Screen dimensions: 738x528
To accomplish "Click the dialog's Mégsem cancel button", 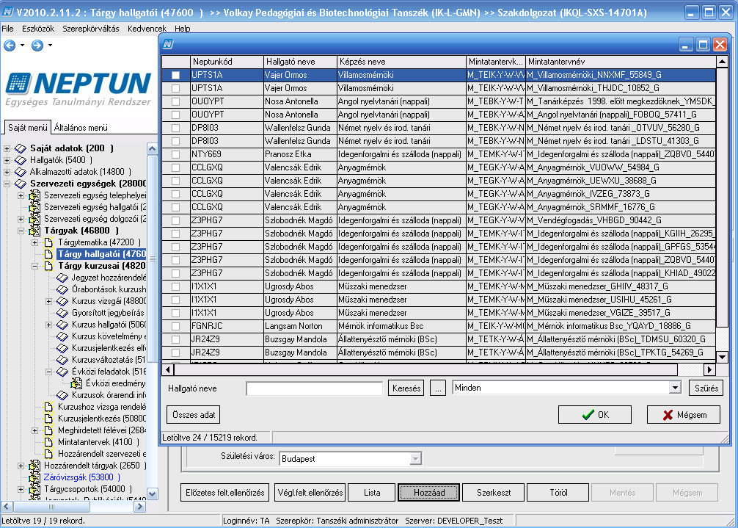I will click(x=684, y=414).
